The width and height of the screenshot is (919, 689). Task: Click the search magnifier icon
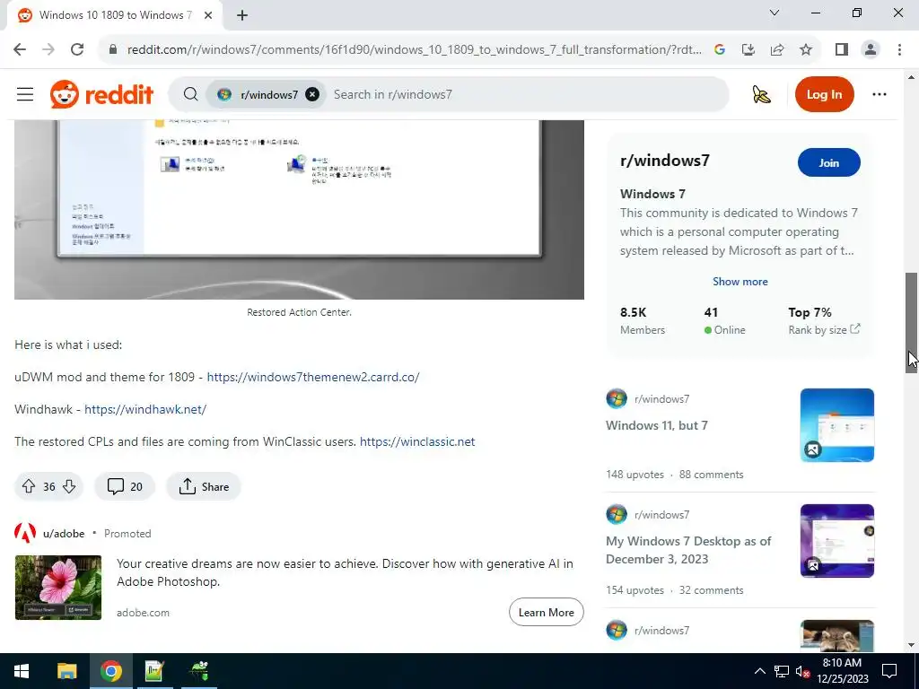190,94
